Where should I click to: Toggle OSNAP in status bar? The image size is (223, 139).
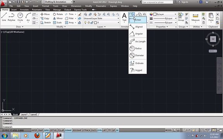point(68,130)
